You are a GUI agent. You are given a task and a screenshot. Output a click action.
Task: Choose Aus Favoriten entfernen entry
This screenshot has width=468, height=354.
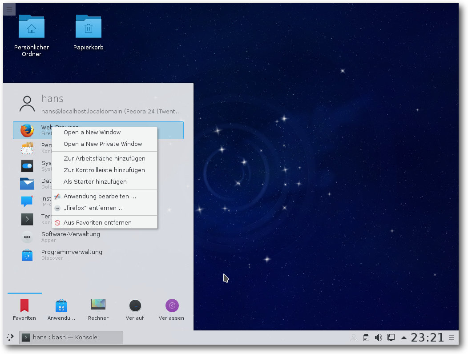click(105, 223)
